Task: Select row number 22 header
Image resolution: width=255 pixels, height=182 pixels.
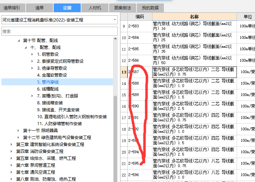Action: tap(124, 175)
